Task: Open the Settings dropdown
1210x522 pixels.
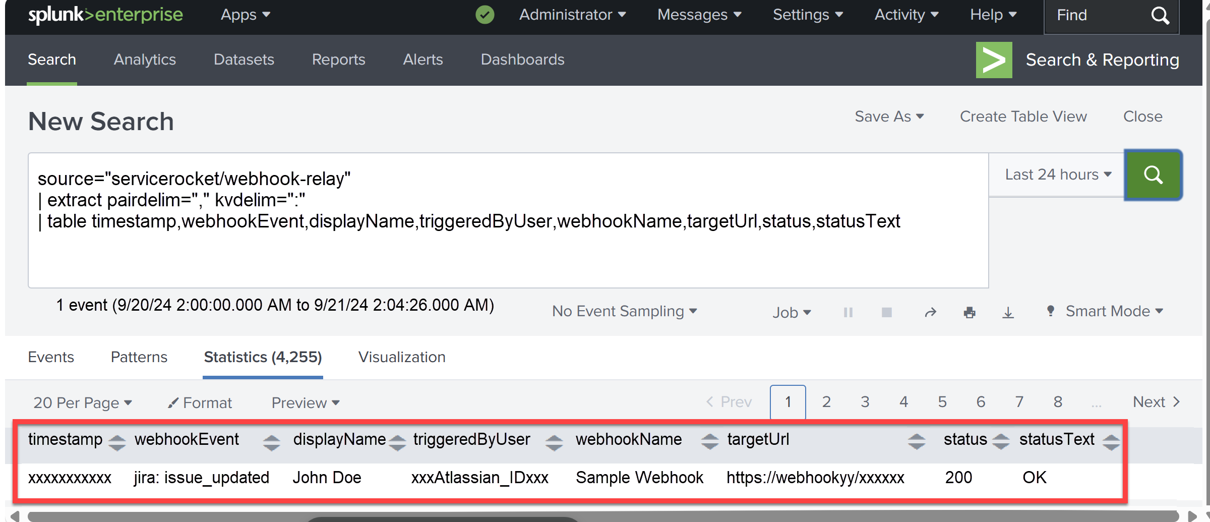Action: point(808,15)
